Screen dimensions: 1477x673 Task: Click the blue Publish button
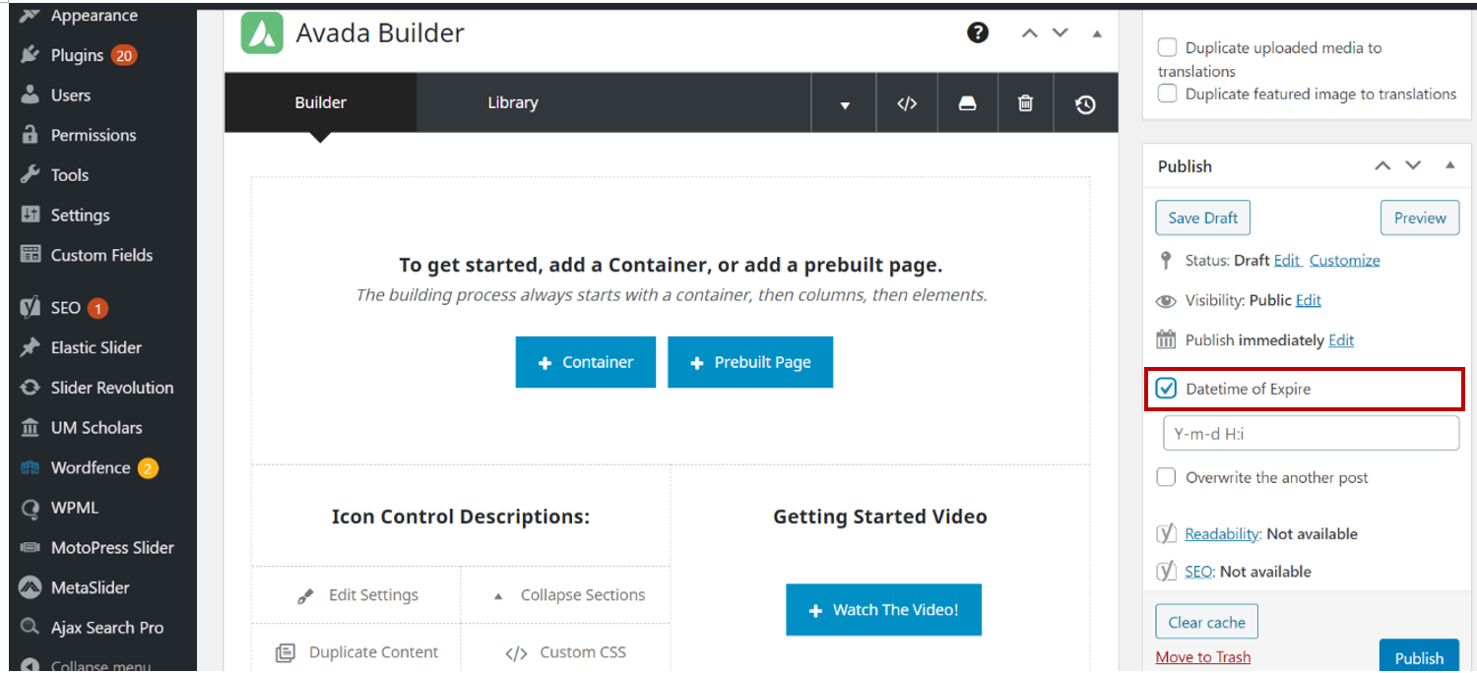pyautogui.click(x=1419, y=657)
